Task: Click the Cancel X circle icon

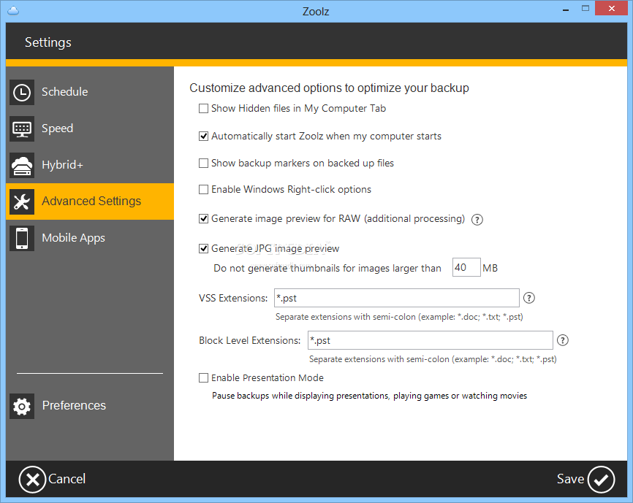Action: pos(32,480)
